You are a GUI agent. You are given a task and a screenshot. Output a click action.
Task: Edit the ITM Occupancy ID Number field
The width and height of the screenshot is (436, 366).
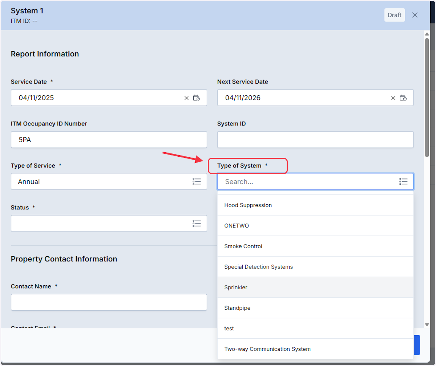click(x=109, y=140)
